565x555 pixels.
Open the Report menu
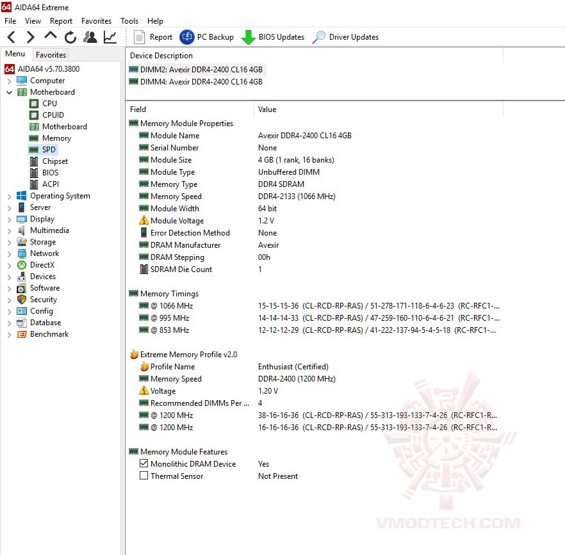pyautogui.click(x=61, y=21)
